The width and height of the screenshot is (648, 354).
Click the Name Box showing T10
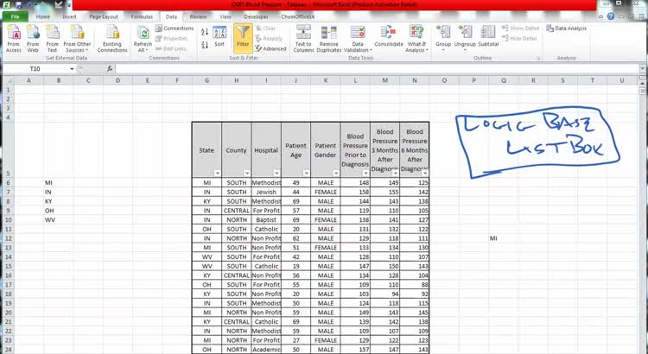[35, 69]
